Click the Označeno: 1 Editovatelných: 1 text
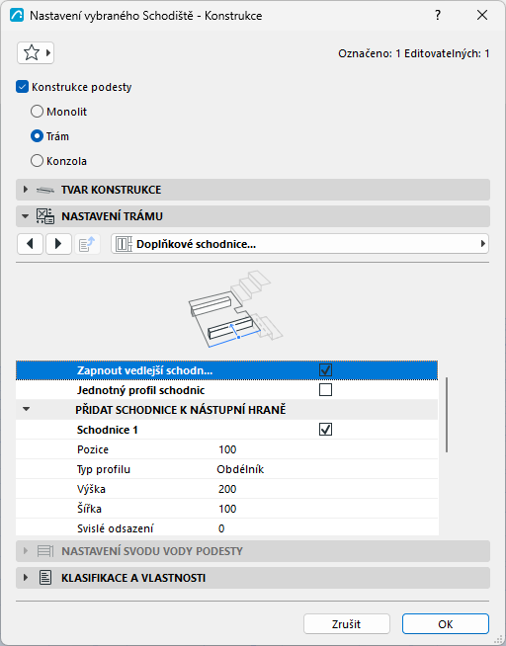This screenshot has width=506, height=646. pyautogui.click(x=414, y=53)
